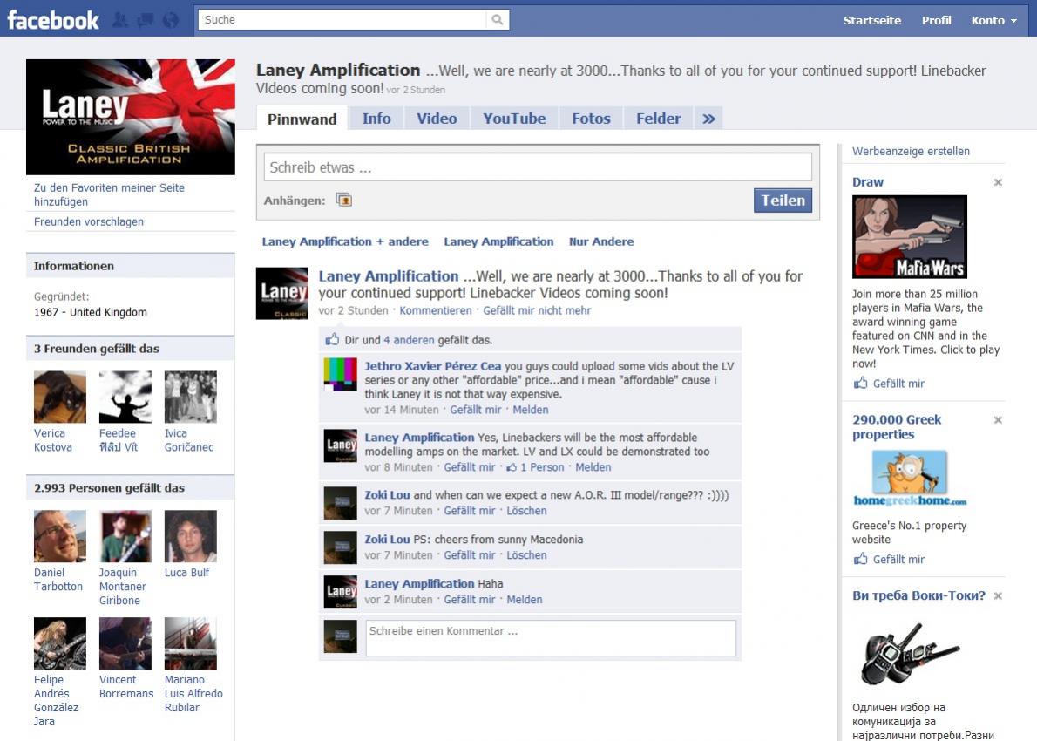Open the Laney page logo image

pos(131,117)
